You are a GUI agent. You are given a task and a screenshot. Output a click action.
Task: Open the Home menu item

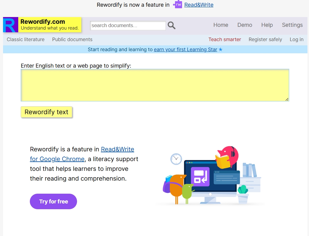click(221, 25)
